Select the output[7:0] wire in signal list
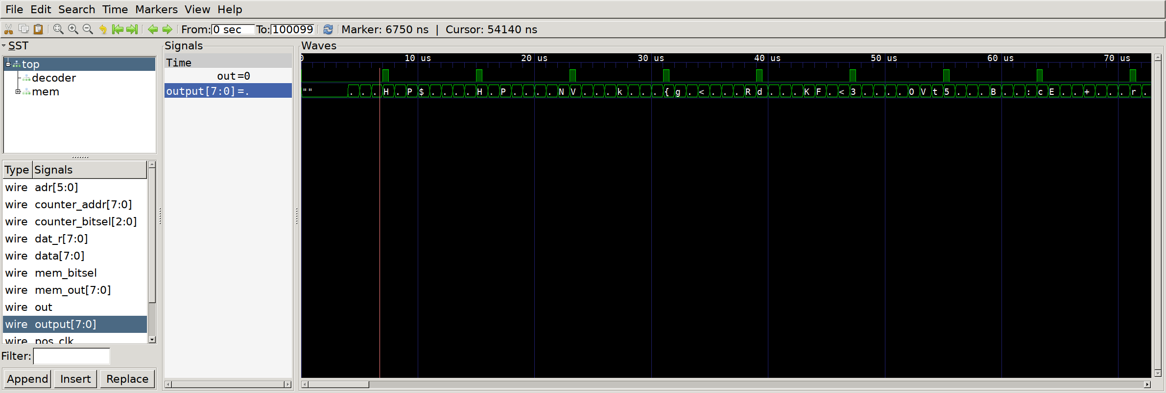 75,324
